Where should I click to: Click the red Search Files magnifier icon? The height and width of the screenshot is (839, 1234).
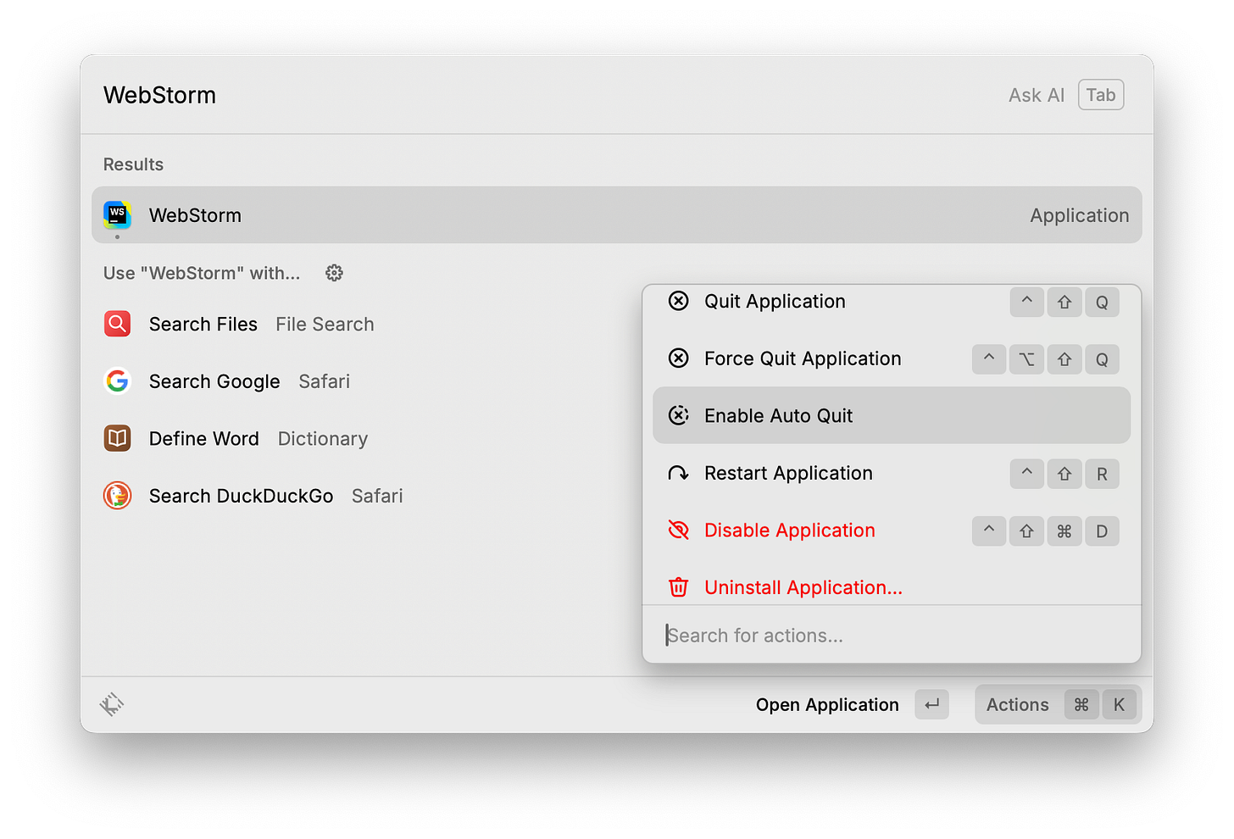tap(117, 324)
